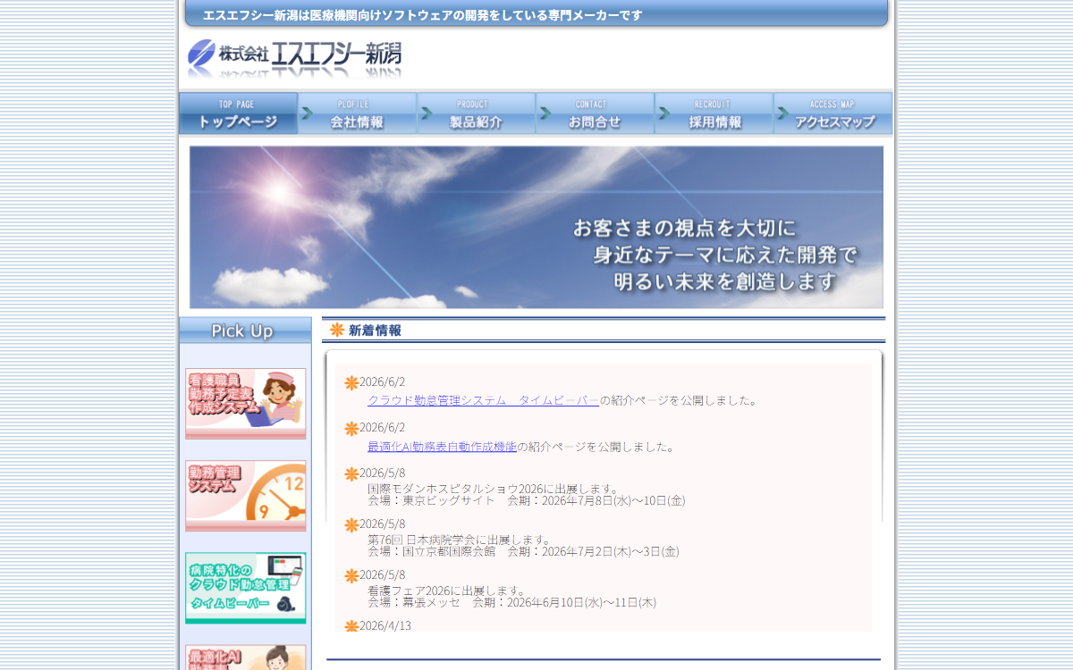
Task: Click the 株式会社エスエフシー新潟 company logo
Action: 294,60
